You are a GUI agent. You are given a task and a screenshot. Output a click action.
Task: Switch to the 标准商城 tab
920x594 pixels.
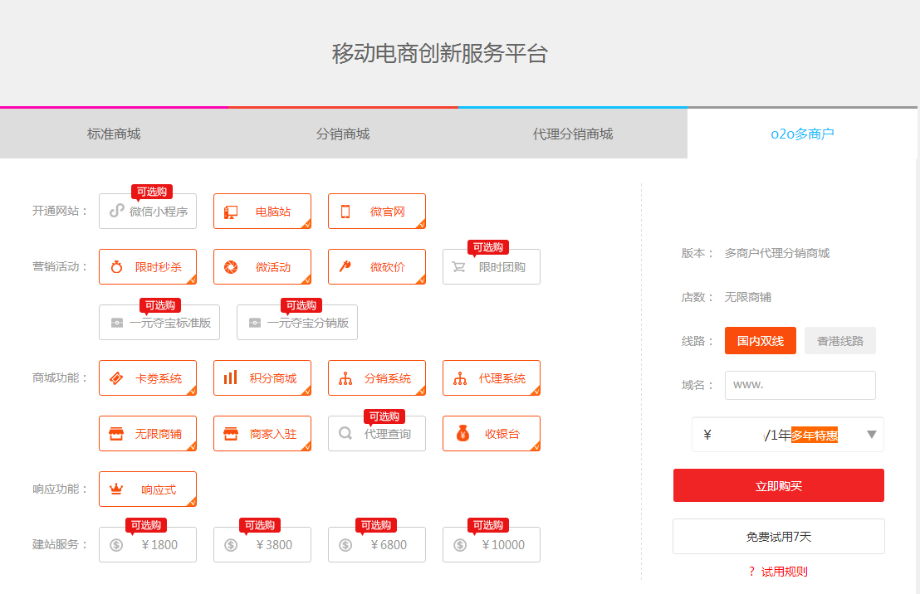(x=114, y=134)
